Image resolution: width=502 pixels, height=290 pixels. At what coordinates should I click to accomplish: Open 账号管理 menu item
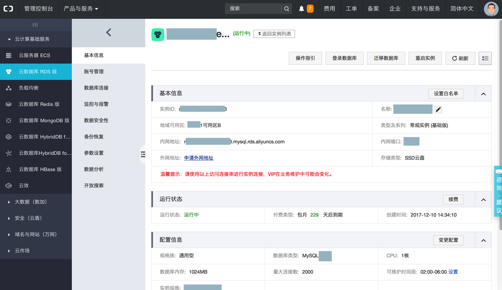pyautogui.click(x=108, y=72)
